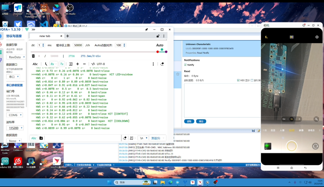Increase font size with plus icon
The image size is (324, 187).
pyautogui.click(x=77, y=64)
